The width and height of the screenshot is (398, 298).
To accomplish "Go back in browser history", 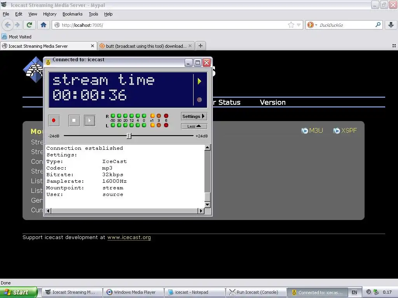I will [7, 25].
